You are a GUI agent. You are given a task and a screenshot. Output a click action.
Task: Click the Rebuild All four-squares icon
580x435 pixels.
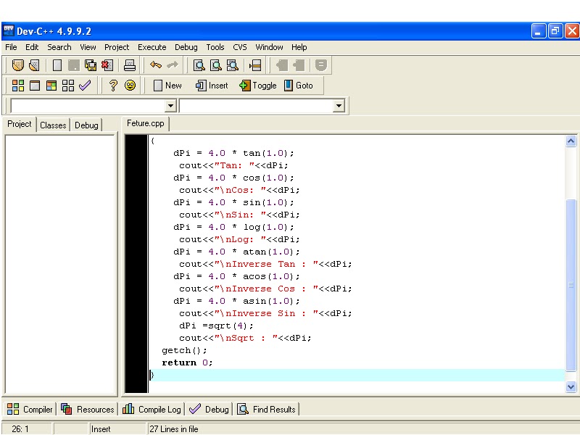(x=68, y=86)
